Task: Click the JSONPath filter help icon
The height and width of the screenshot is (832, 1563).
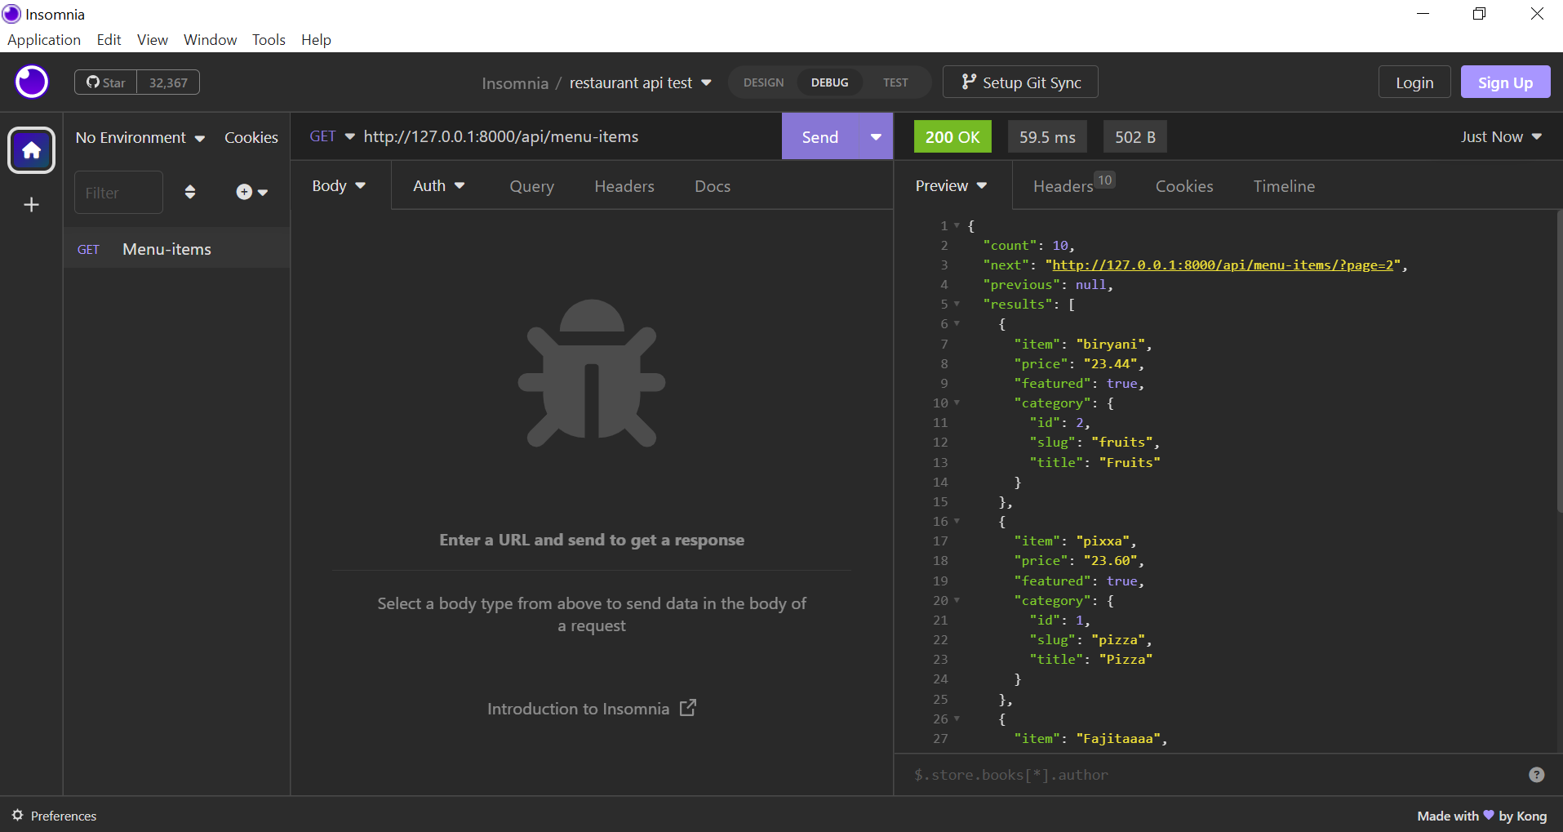Action: click(1537, 775)
